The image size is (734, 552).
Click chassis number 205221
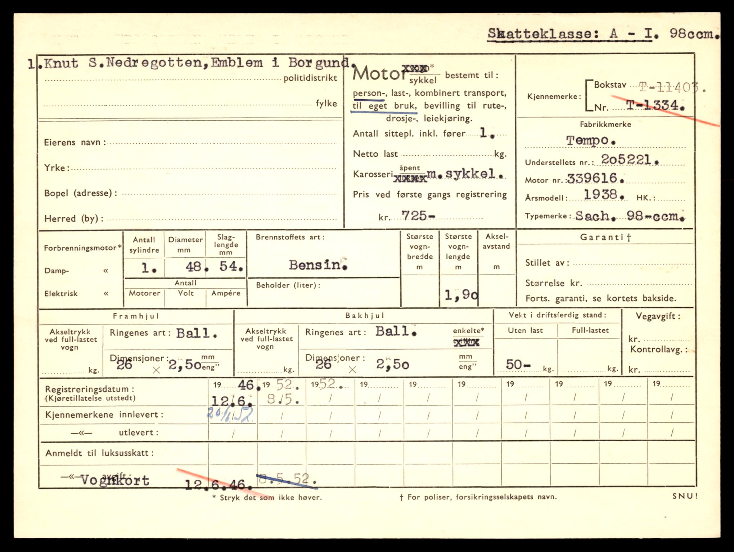(630, 160)
